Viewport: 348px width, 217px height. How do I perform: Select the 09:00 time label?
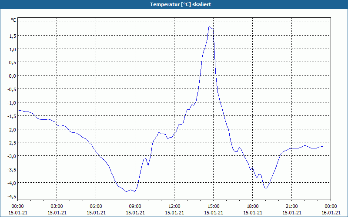click(x=135, y=207)
